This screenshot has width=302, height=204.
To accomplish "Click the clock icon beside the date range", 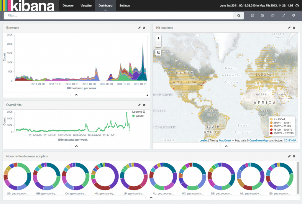I will coord(297,6).
